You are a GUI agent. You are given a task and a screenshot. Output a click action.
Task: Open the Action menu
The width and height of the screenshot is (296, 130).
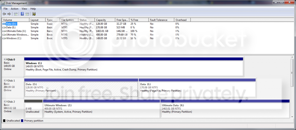(x=14, y=9)
